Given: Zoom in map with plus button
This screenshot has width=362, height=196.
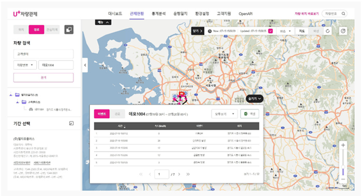Looking at the screenshot, I should [343, 145].
